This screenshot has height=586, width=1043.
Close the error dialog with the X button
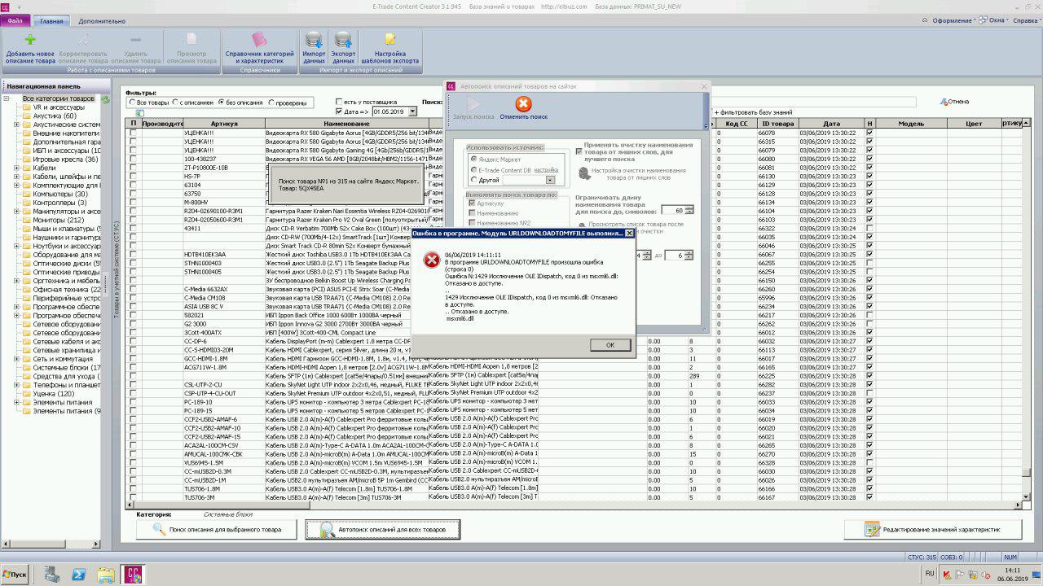628,233
